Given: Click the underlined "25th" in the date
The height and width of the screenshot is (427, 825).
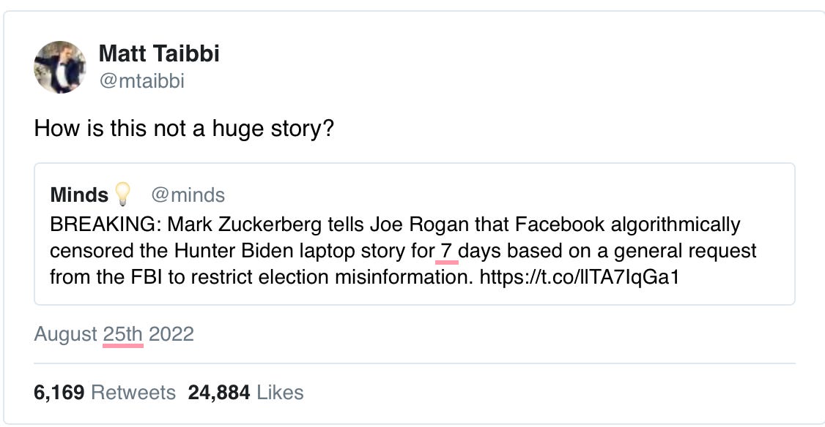Looking at the screenshot, I should 123,334.
